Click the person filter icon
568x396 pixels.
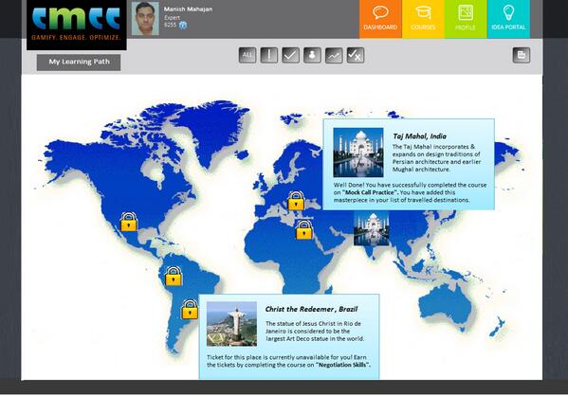coord(312,55)
